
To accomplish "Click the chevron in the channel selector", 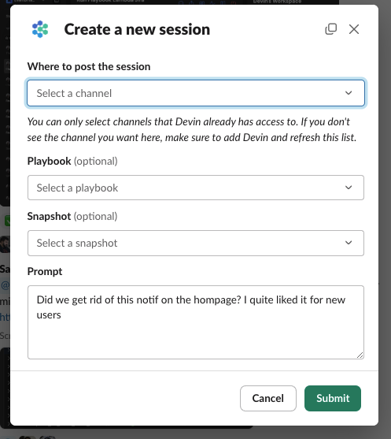I will 349,93.
